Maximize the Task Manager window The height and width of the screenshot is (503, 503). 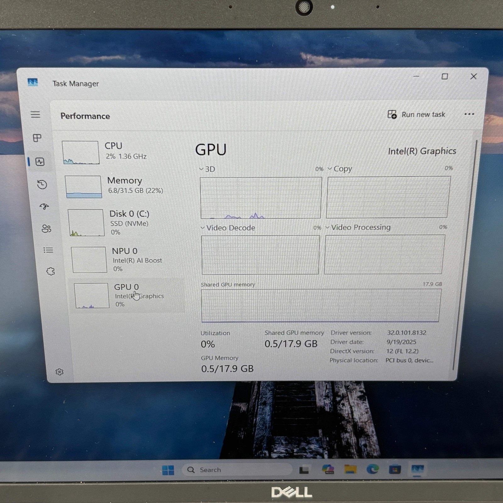[x=445, y=76]
